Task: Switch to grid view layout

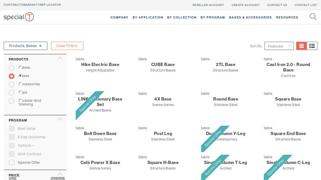Action: click(x=301, y=46)
